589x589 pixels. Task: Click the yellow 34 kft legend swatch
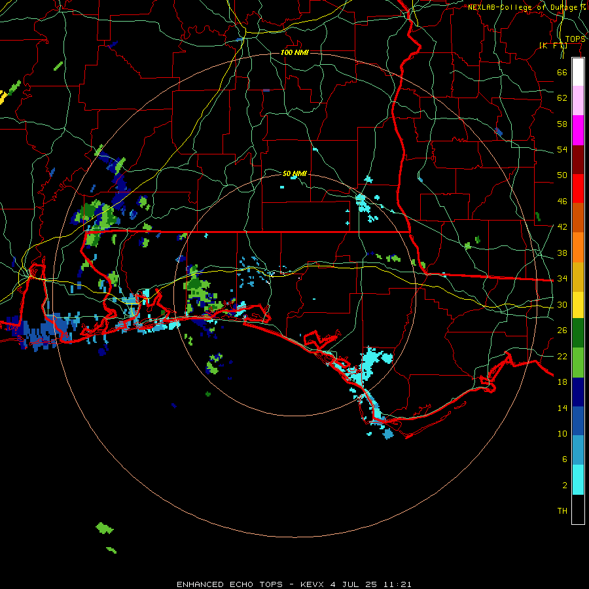pyautogui.click(x=578, y=305)
